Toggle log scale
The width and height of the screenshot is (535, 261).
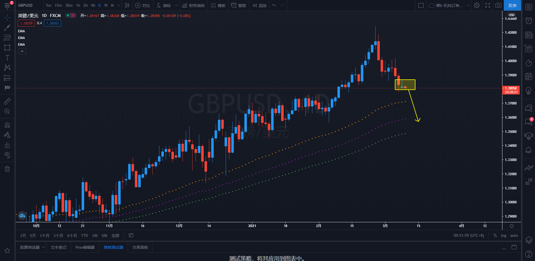coord(504,236)
